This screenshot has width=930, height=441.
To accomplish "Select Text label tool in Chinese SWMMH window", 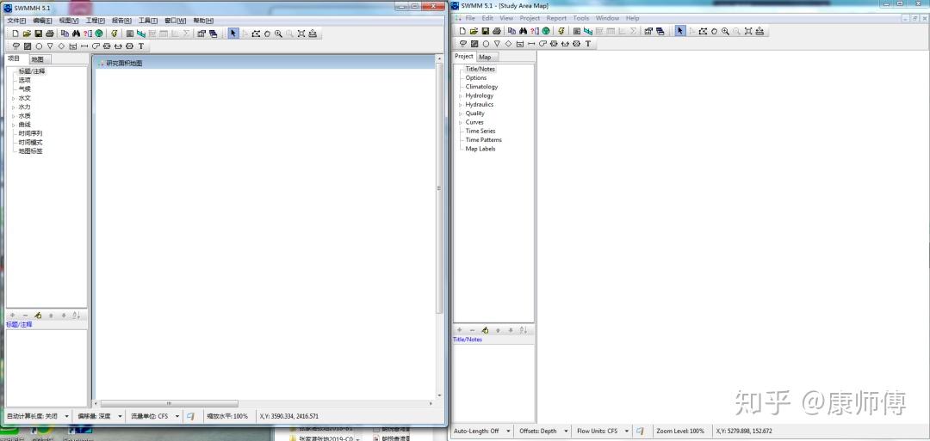I will [141, 46].
